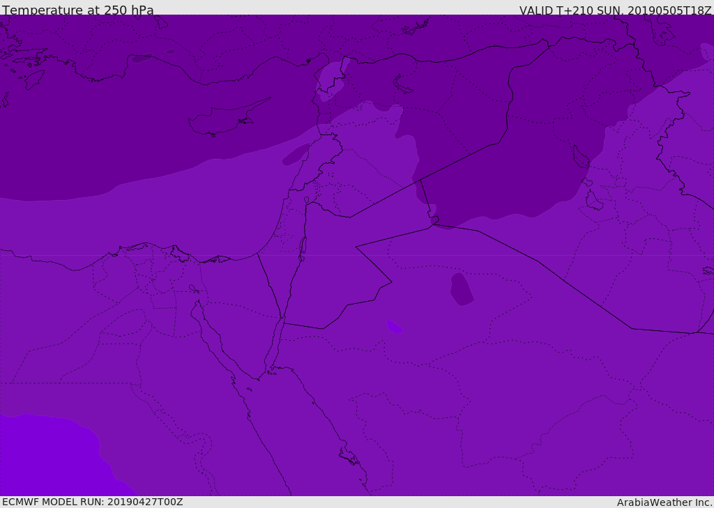Click the 'ECMWF MODEL RUN: 20190427T00Z' footer text
This screenshot has width=714, height=508.
pyautogui.click(x=93, y=502)
